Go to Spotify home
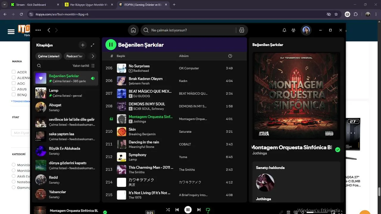The width and height of the screenshot is (381, 214). pyautogui.click(x=133, y=30)
